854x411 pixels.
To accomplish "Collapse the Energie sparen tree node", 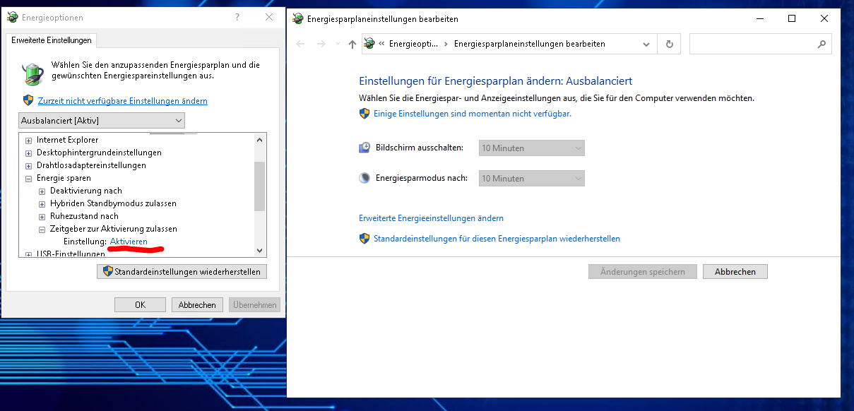I will (x=29, y=178).
